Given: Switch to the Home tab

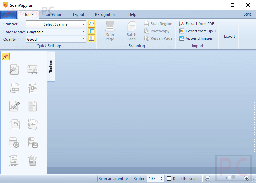Looking at the screenshot, I should 28,15.
